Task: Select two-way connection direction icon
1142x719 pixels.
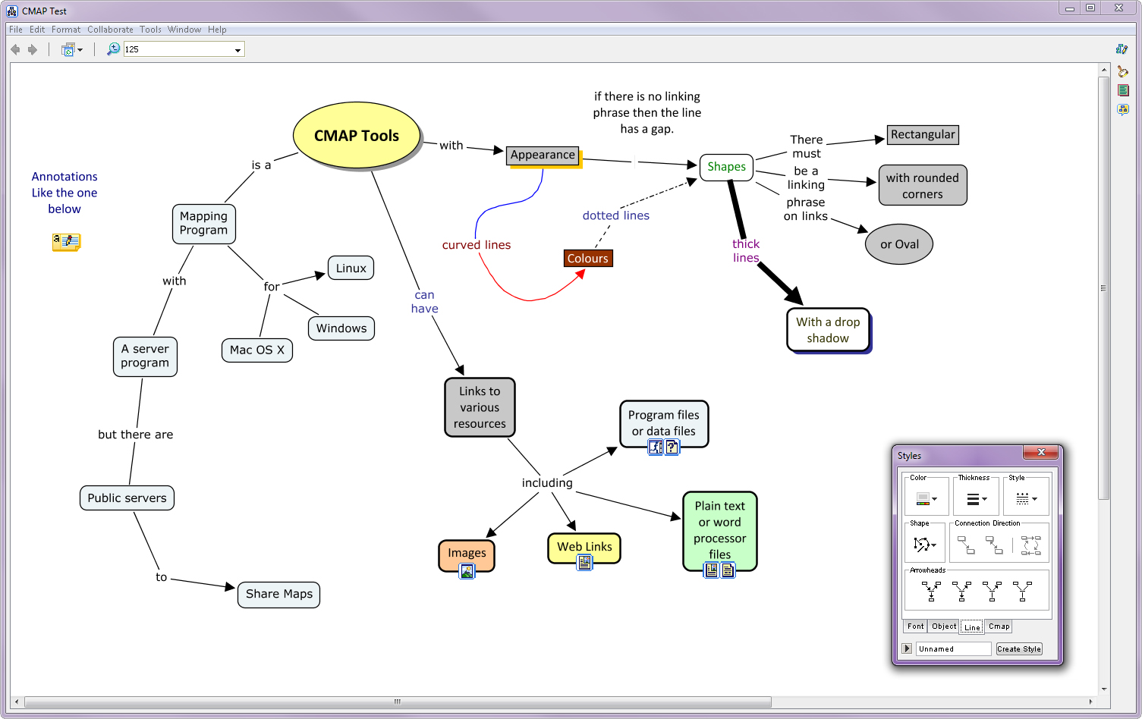Action: pyautogui.click(x=994, y=545)
